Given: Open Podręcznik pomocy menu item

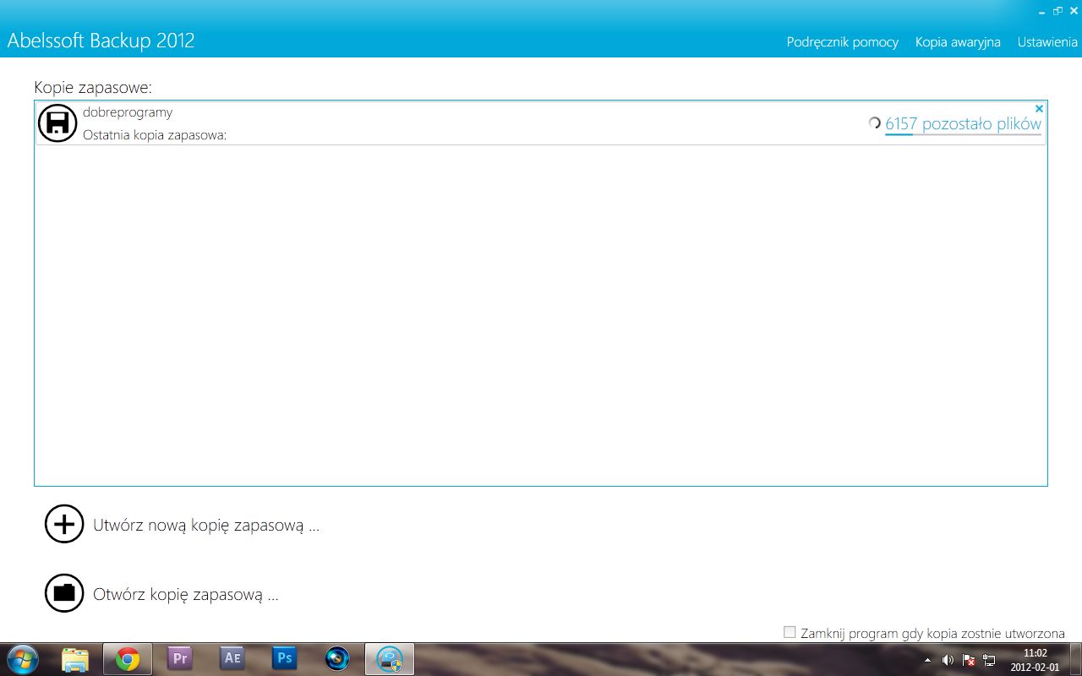Looking at the screenshot, I should 842,41.
